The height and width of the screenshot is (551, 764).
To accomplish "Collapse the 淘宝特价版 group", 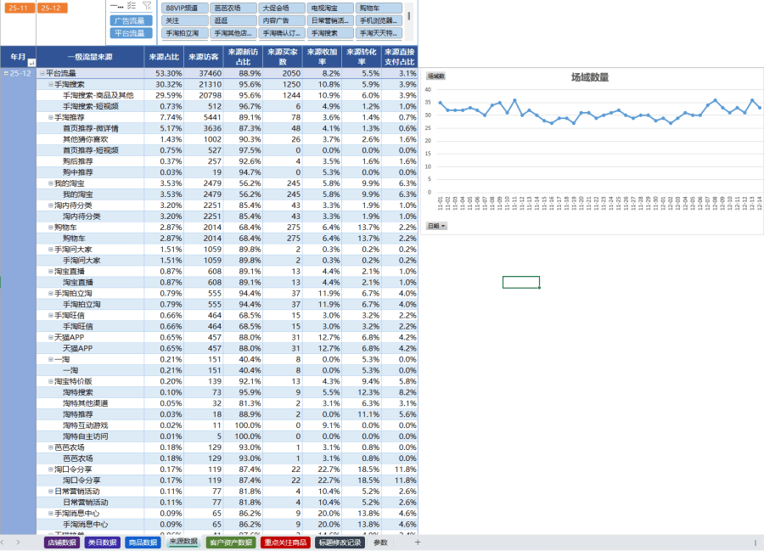I will 50,382.
